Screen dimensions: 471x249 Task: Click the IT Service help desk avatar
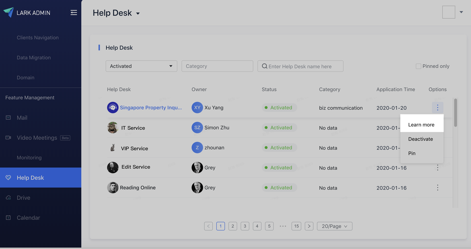[x=113, y=128]
